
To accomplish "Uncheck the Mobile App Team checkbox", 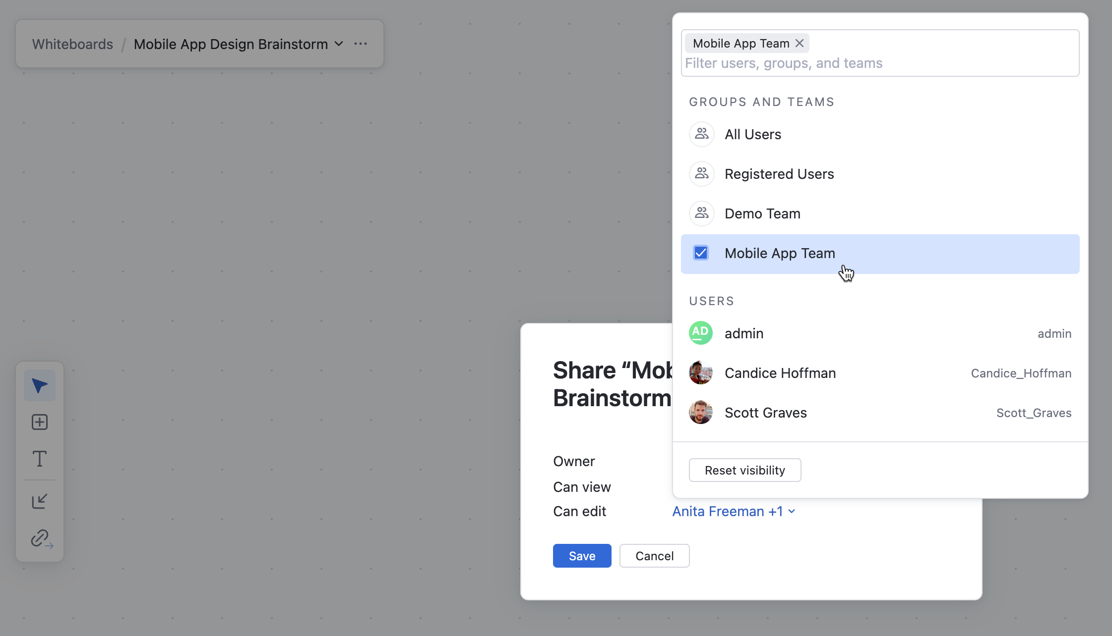I will (x=701, y=253).
